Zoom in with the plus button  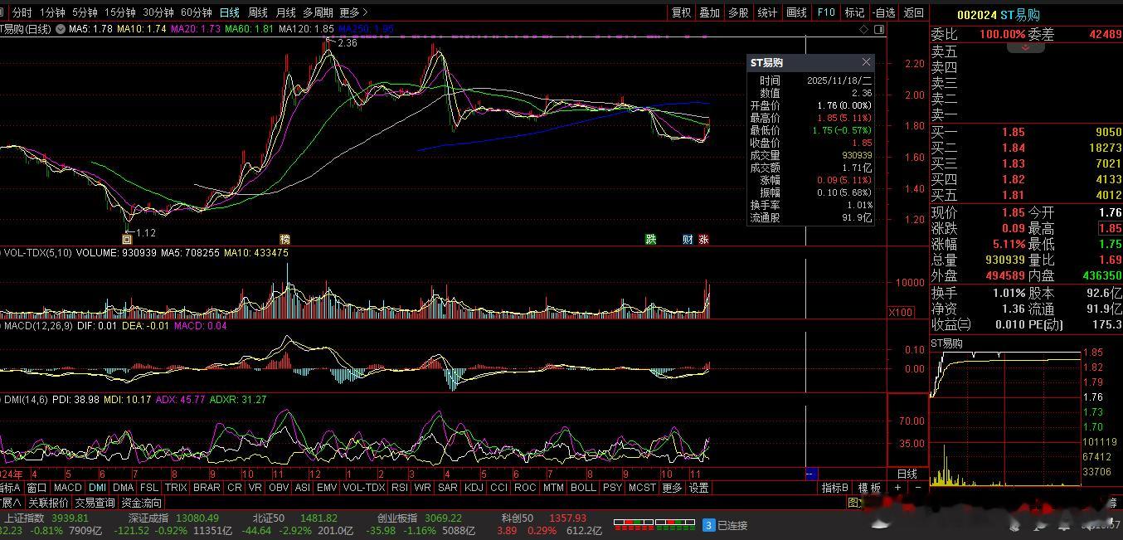pos(897,488)
